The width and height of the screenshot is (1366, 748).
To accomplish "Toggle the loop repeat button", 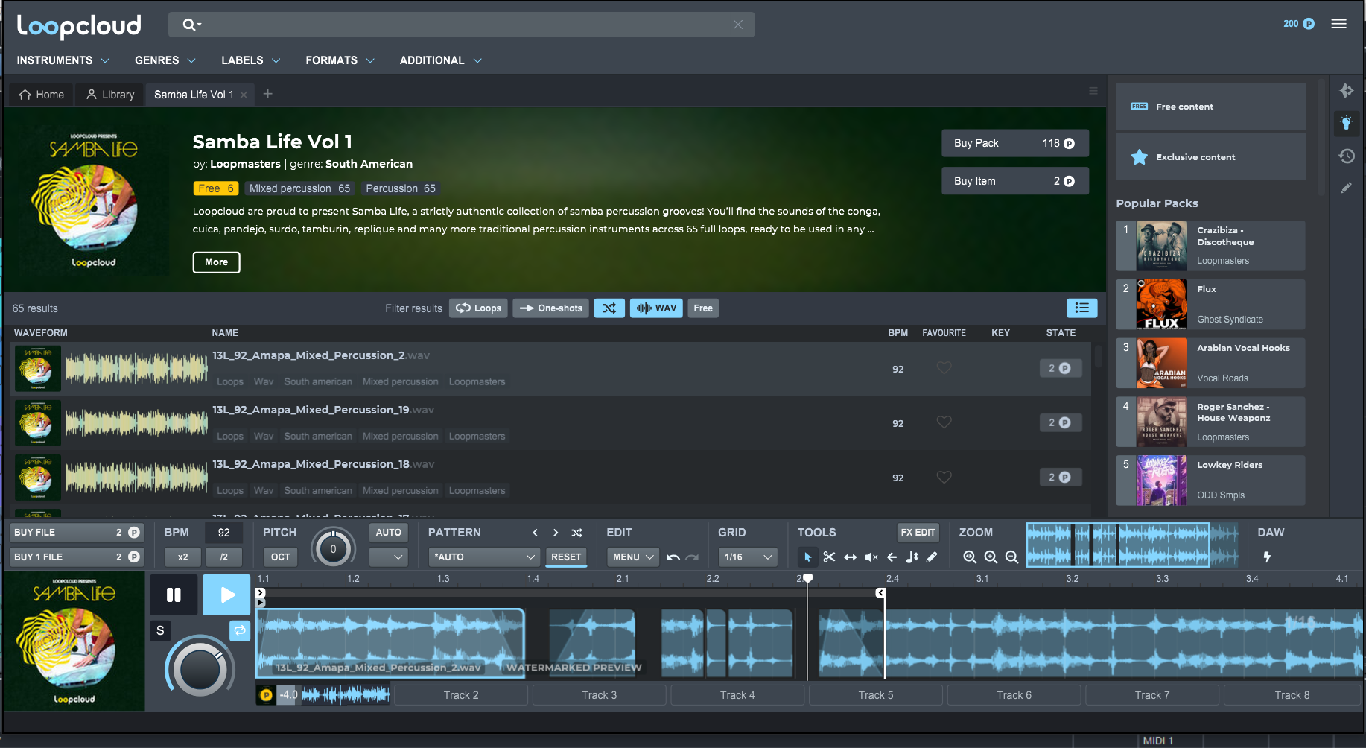I will coord(240,630).
